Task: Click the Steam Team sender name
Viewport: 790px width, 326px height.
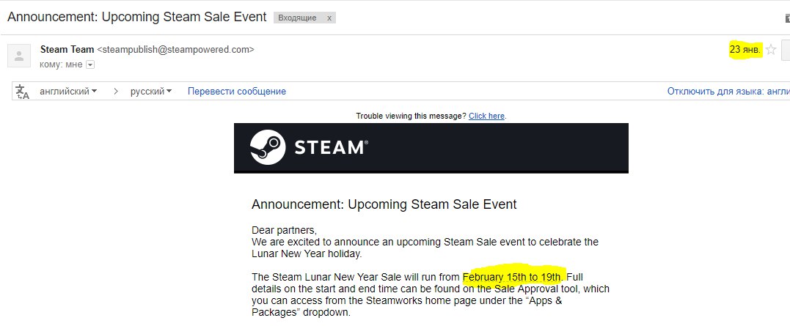Action: (x=67, y=50)
